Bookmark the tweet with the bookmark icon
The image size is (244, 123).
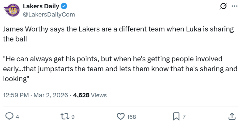176,116
